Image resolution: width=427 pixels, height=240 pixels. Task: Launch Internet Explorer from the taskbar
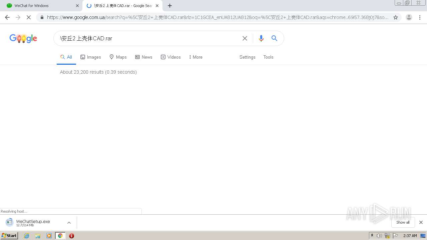(x=27, y=236)
